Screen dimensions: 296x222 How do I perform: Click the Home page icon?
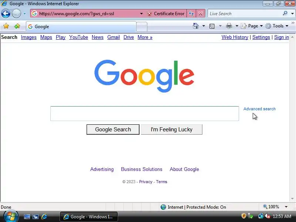pyautogui.click(x=196, y=26)
